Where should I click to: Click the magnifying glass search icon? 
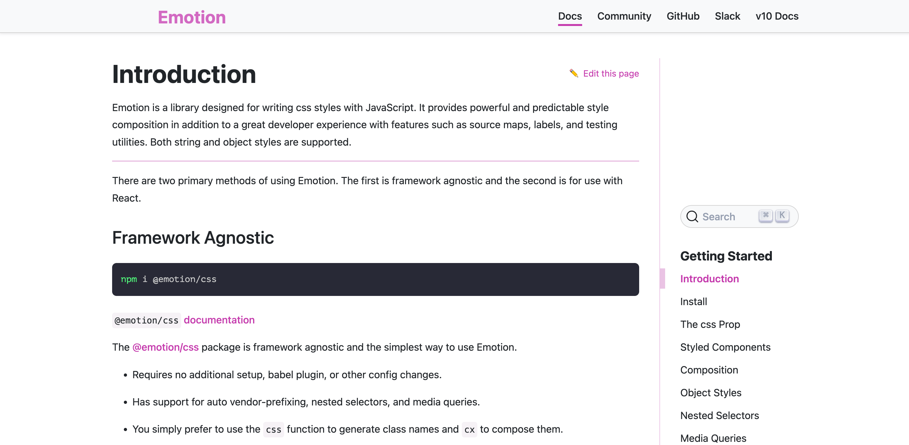(x=692, y=216)
